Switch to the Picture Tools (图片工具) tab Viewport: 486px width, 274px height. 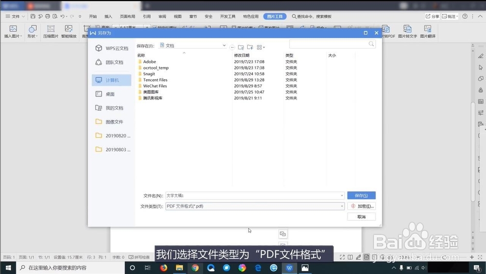(x=275, y=17)
